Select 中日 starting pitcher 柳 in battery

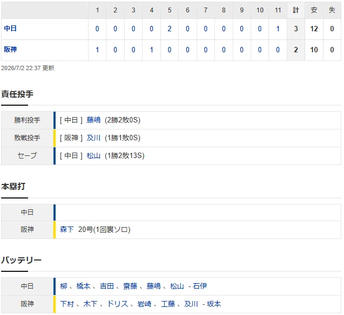click(x=63, y=286)
